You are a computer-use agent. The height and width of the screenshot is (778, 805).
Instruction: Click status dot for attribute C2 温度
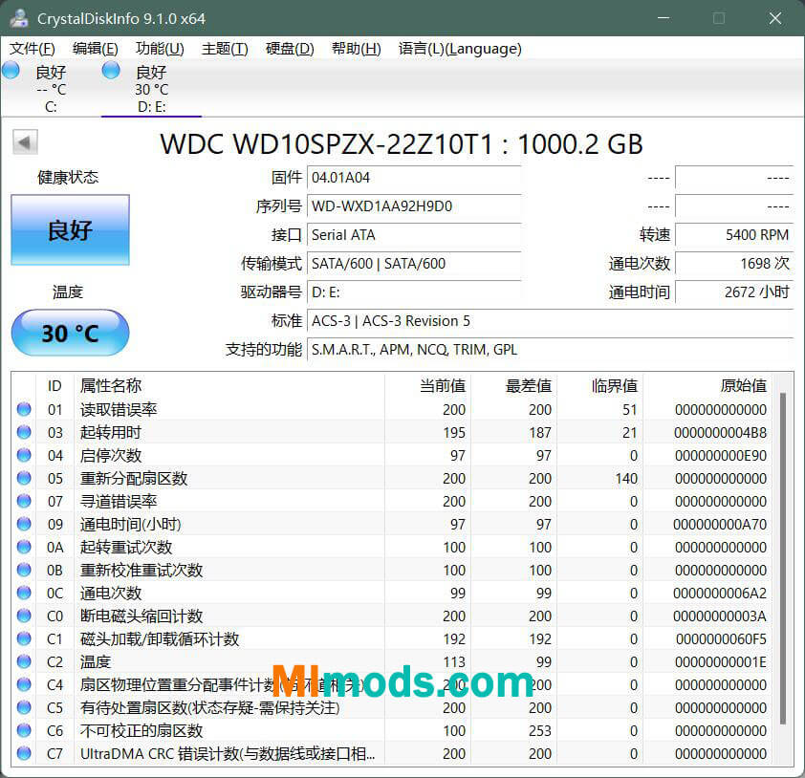tap(24, 661)
